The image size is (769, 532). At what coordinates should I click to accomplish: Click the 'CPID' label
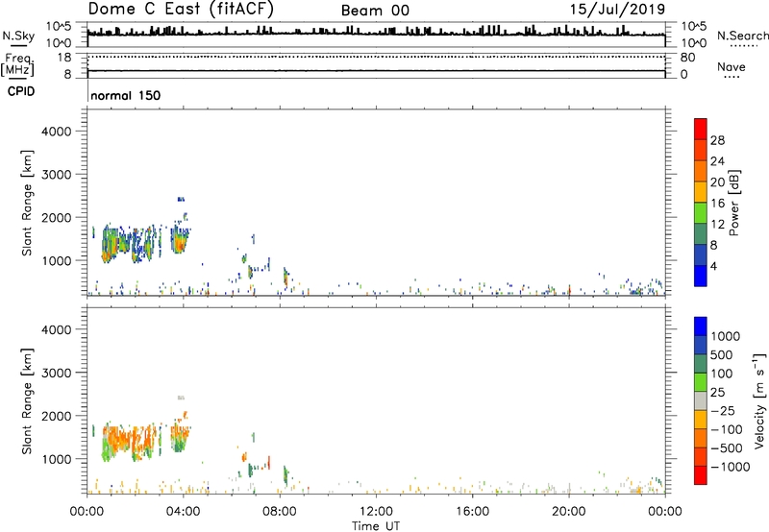21,91
